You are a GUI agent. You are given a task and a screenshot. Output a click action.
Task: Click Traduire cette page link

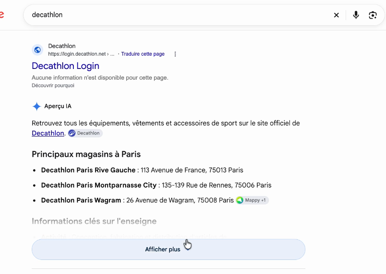coord(143,54)
